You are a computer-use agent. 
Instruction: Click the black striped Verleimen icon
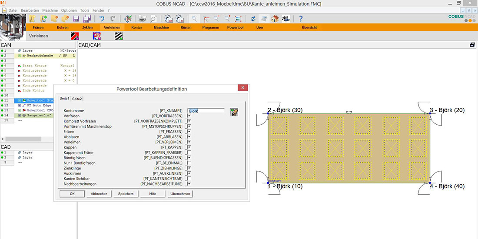[119, 36]
